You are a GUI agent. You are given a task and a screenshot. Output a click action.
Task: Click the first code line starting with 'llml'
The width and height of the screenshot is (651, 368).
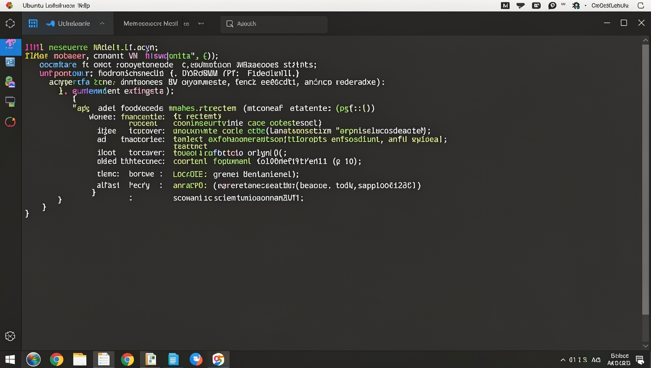click(91, 48)
